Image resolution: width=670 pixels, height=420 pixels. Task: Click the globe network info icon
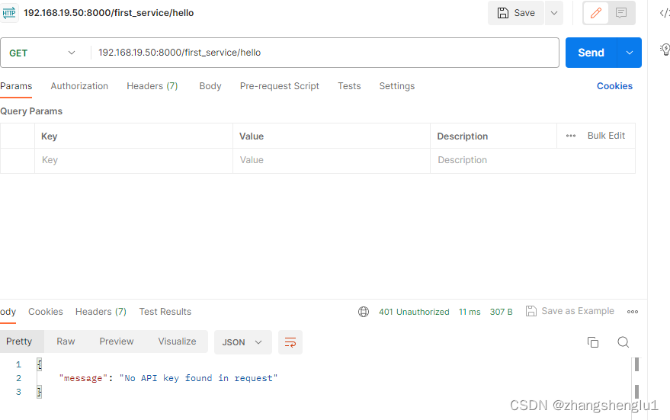pos(364,312)
